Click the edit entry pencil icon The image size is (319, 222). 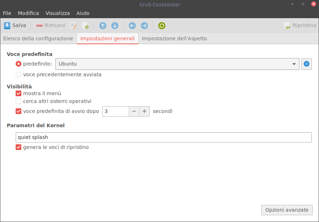73,26
